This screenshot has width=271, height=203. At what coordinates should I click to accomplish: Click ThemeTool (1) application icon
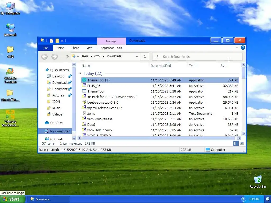click(84, 80)
